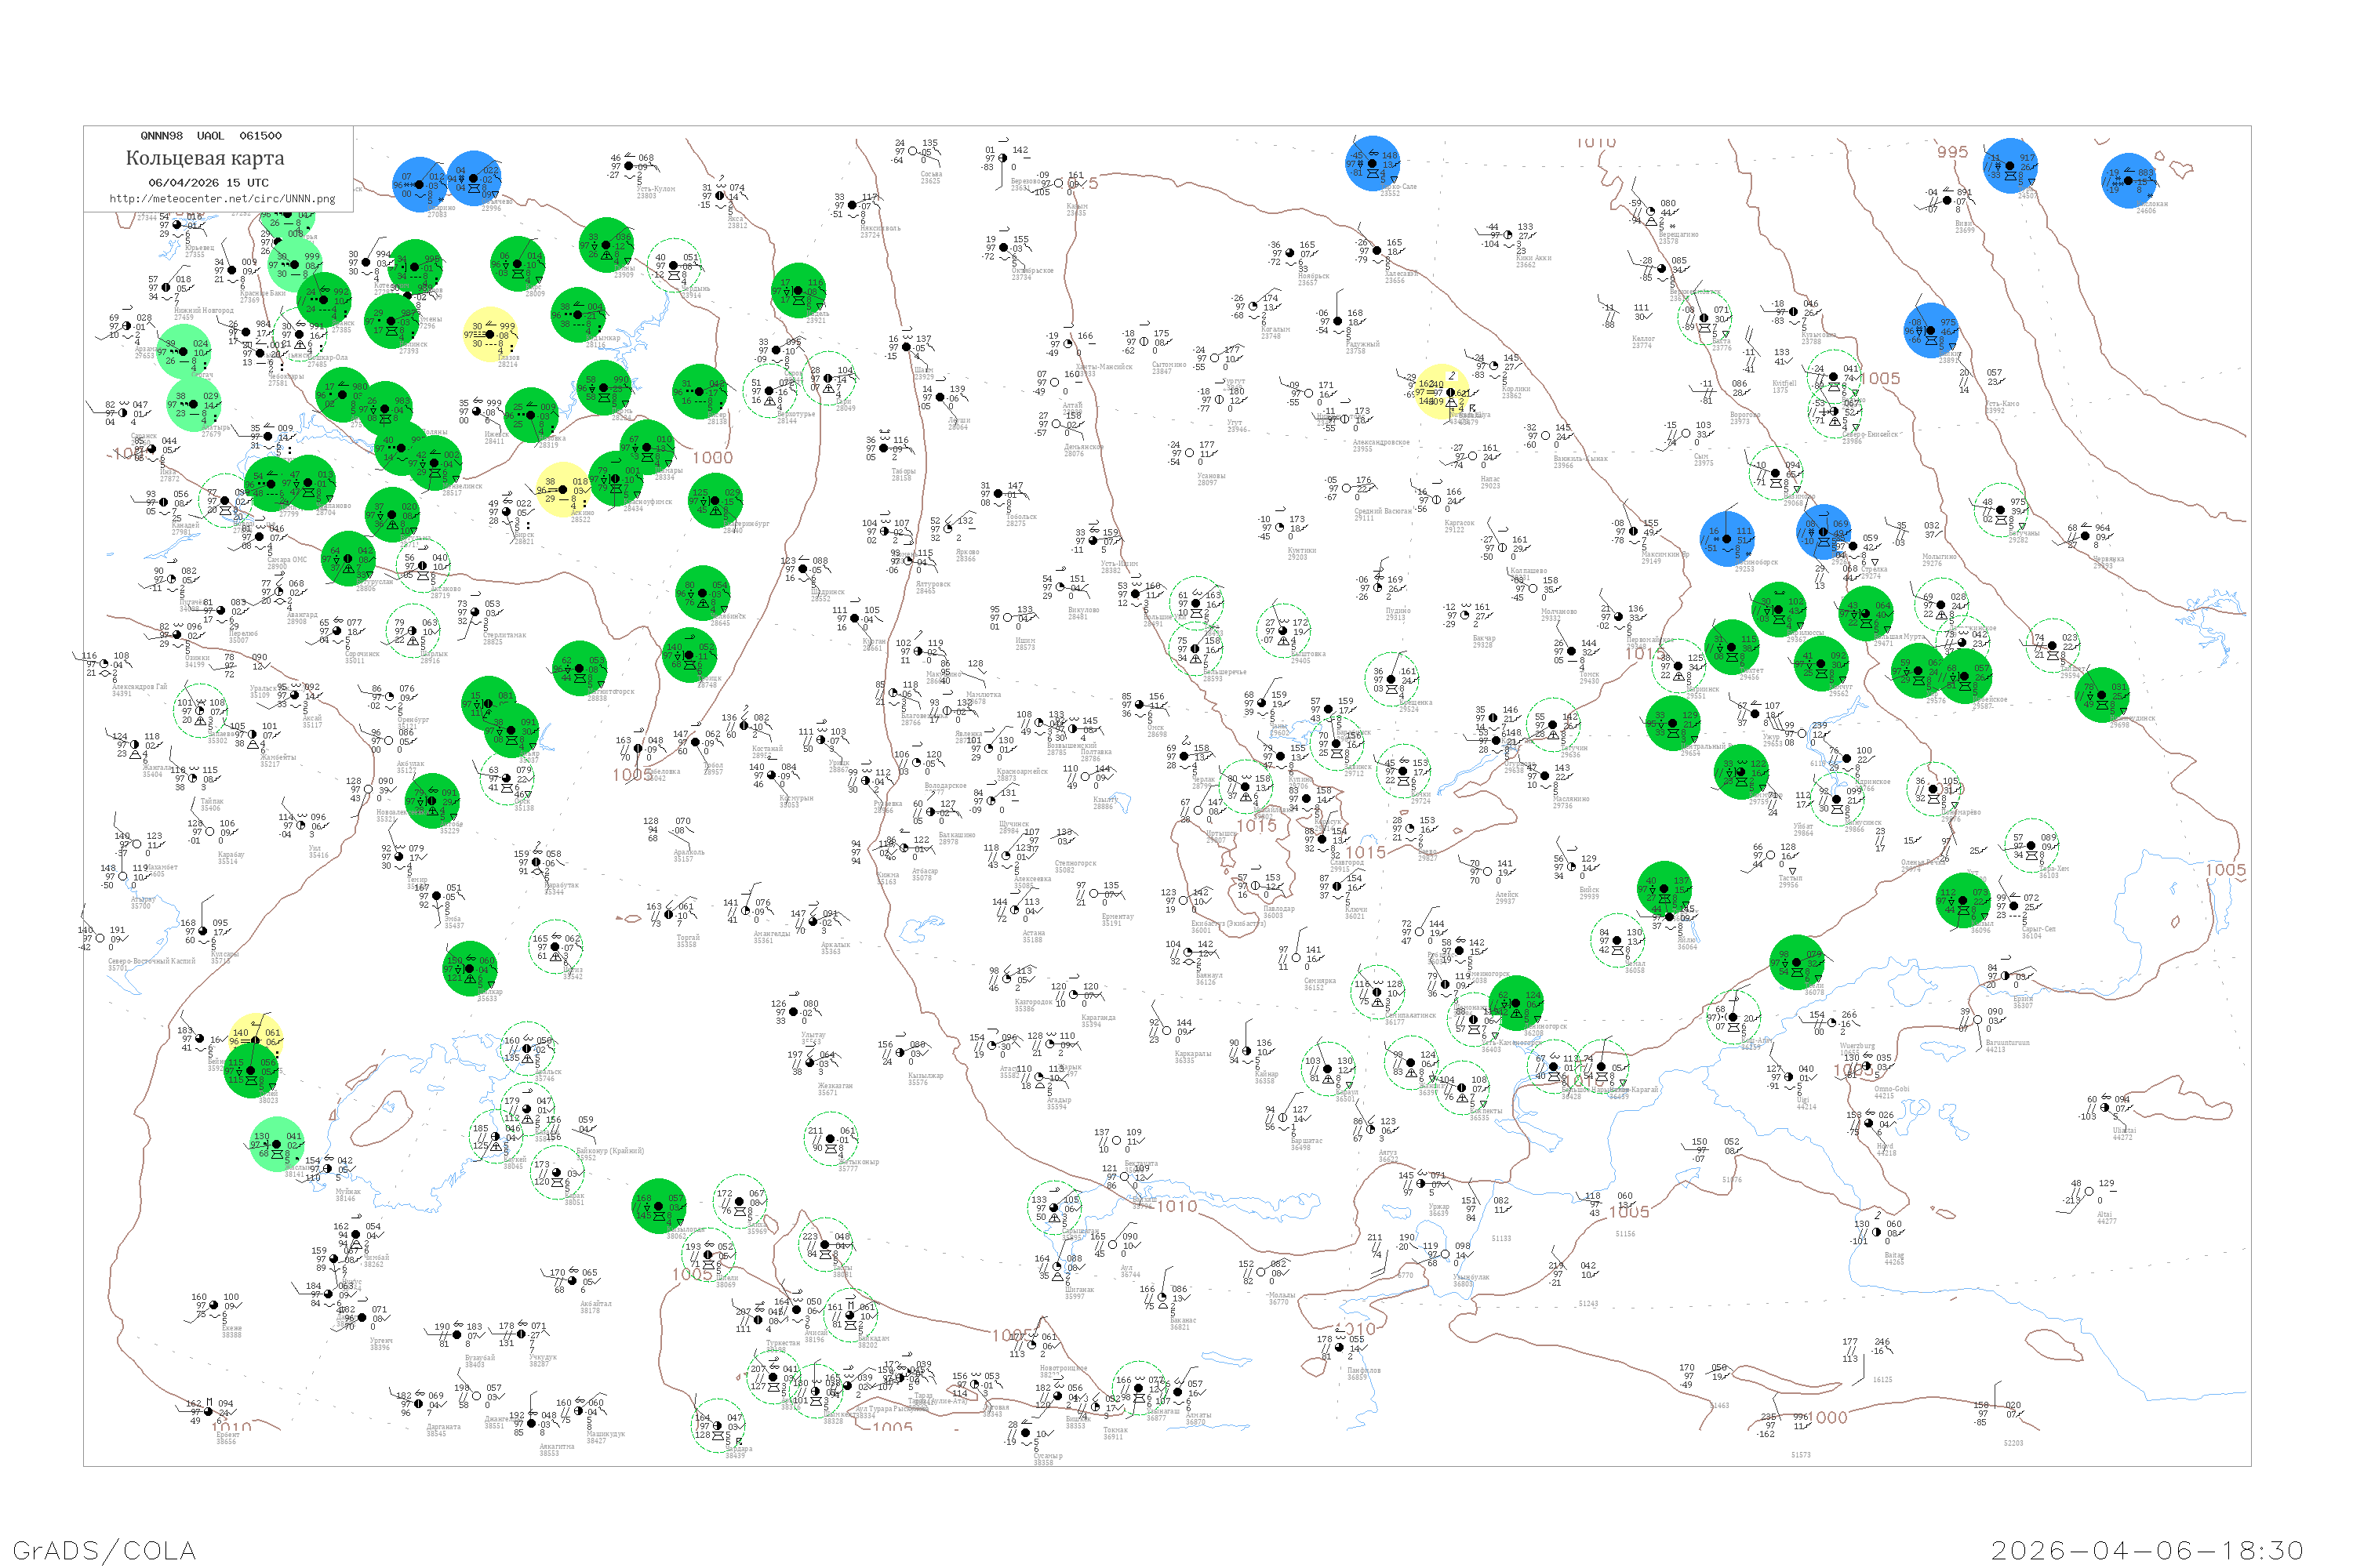Select the green Шалкар 35633 station marker

pyautogui.click(x=470, y=968)
